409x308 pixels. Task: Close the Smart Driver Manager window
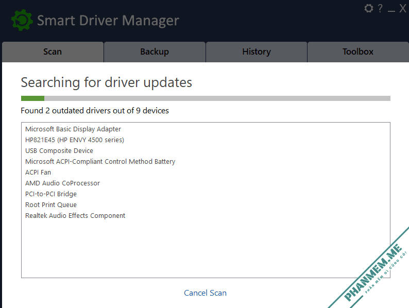click(403, 8)
